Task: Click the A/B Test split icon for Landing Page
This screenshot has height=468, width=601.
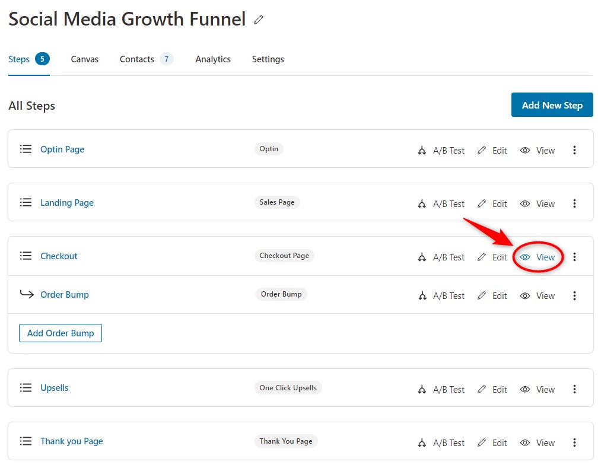Action: pyautogui.click(x=422, y=203)
